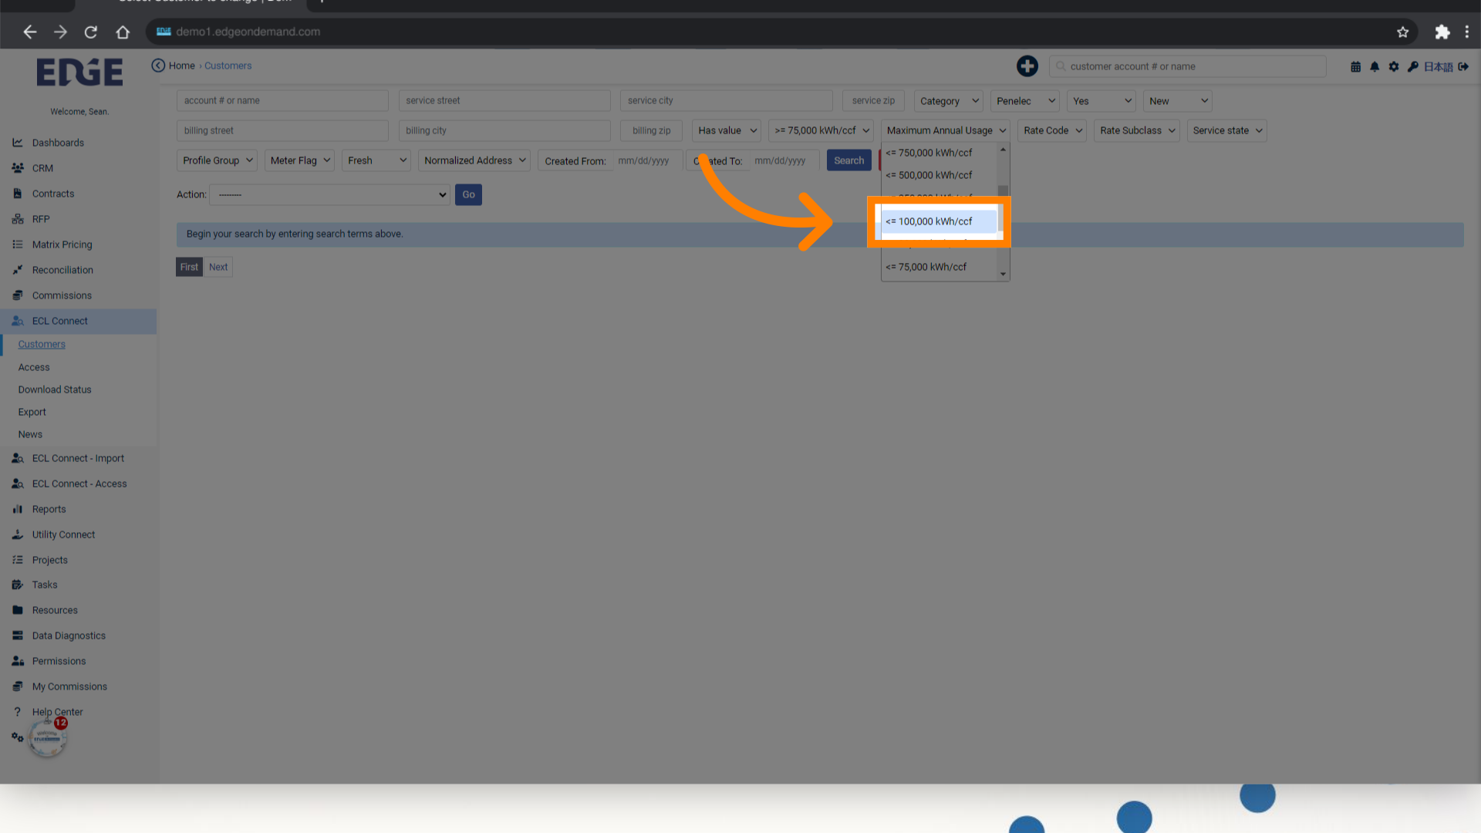The width and height of the screenshot is (1481, 833).
Task: Click the service street field
Action: point(504,100)
